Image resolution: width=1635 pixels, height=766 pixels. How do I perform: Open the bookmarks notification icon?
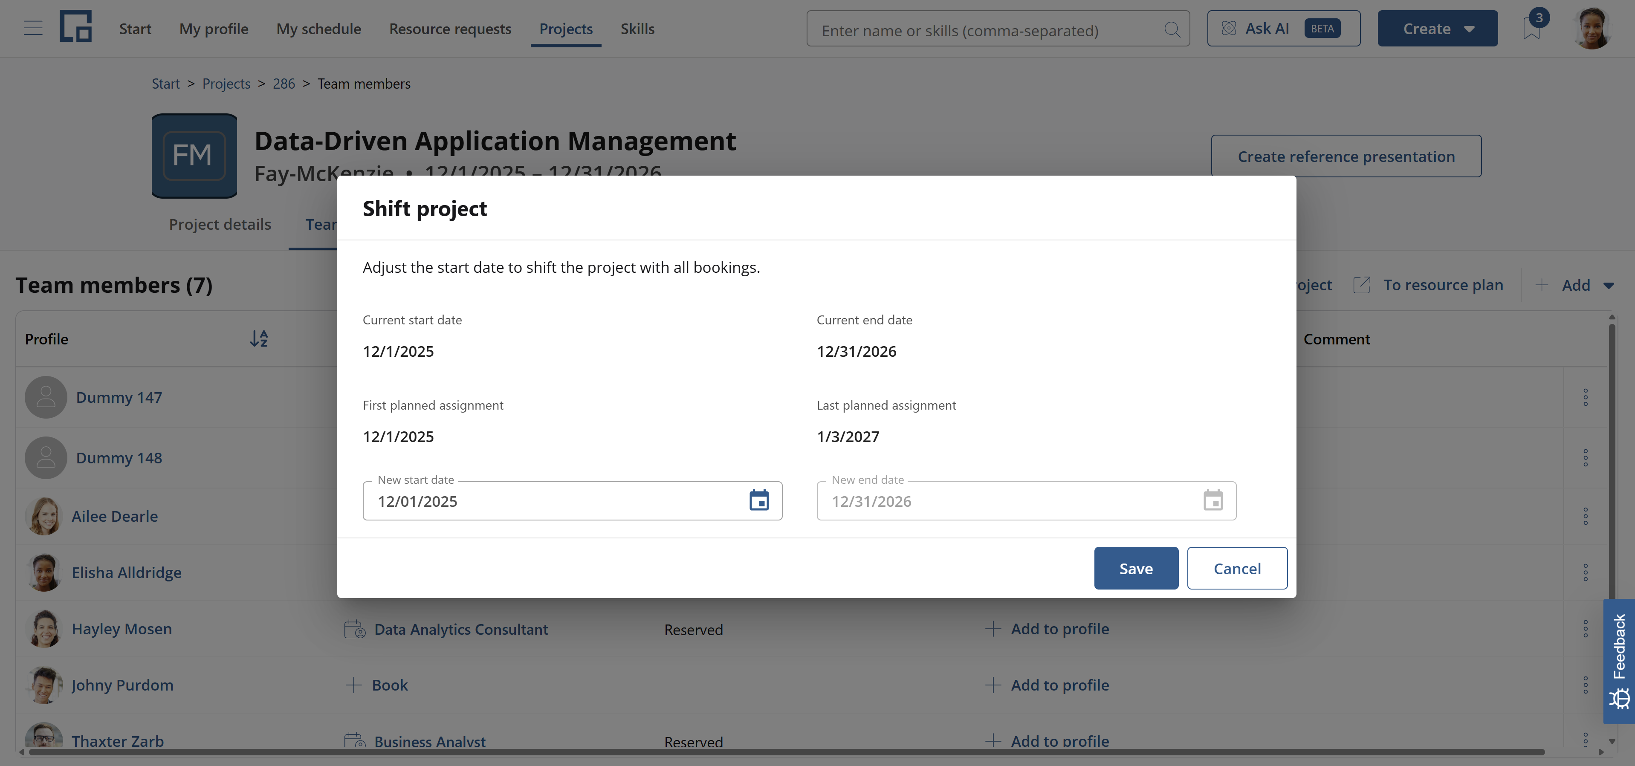click(1531, 28)
